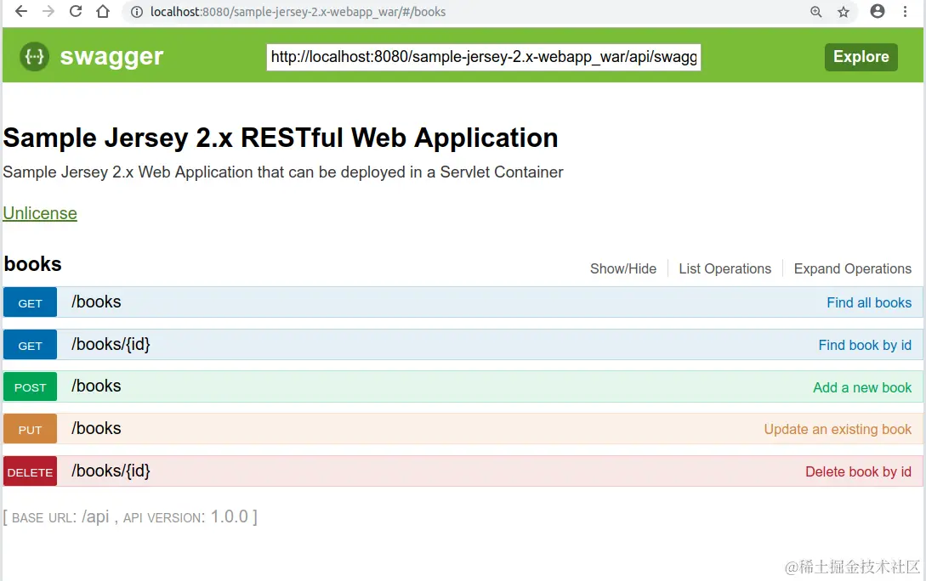Focus the browser address bar URL
Viewport: 926px width, 581px height.
click(x=298, y=12)
